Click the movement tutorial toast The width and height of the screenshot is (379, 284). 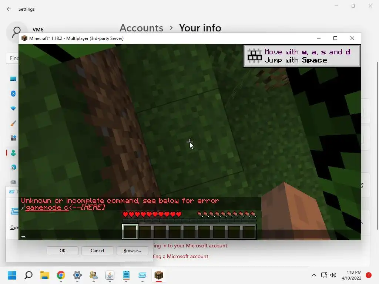tap(302, 56)
